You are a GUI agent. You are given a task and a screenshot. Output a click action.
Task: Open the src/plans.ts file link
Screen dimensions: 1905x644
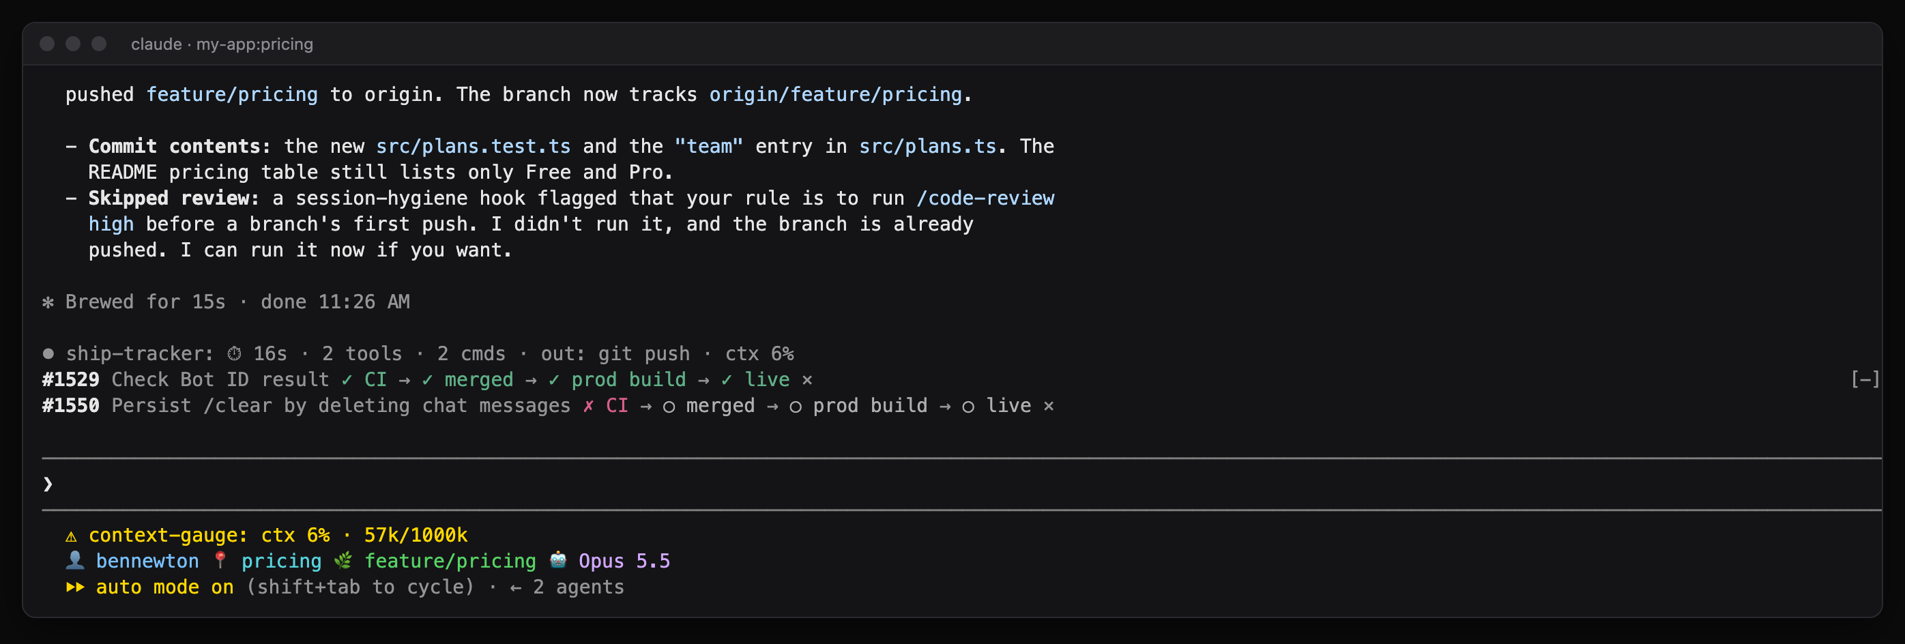tap(927, 147)
